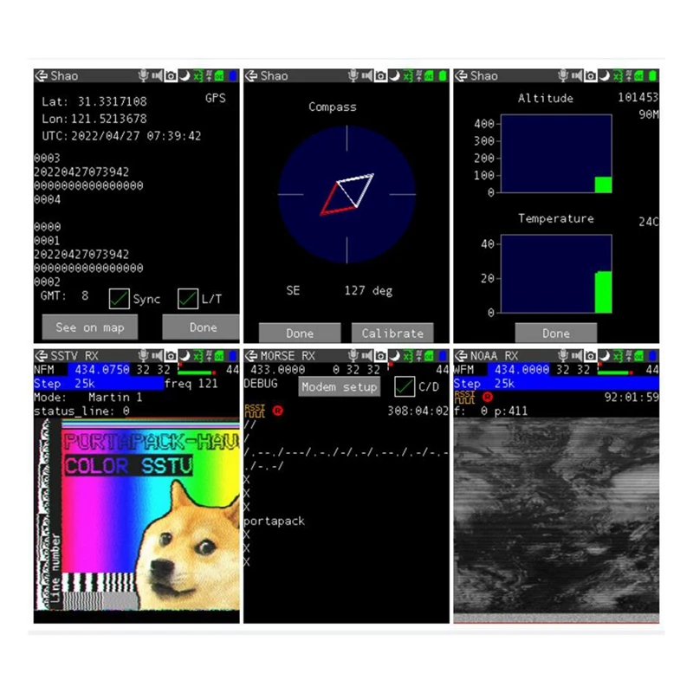Tap the 'UTC: 2022/04/27 07:39:42' line
This screenshot has width=693, height=693.
click(x=121, y=136)
